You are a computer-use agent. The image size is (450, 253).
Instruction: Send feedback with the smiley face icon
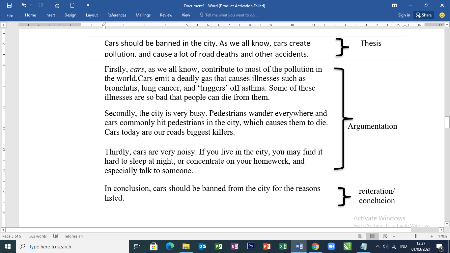(442, 15)
